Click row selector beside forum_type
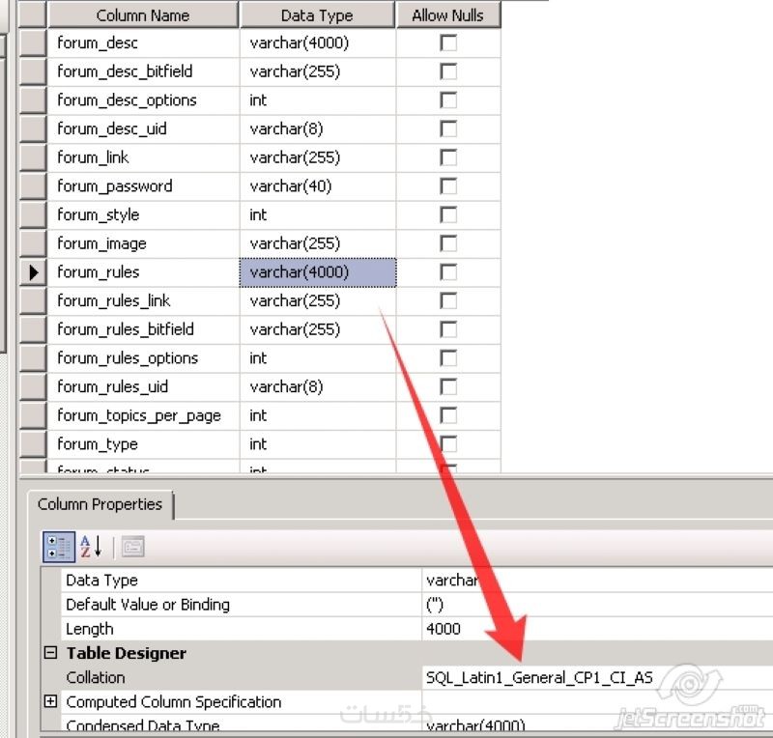This screenshot has width=773, height=738. 33,443
